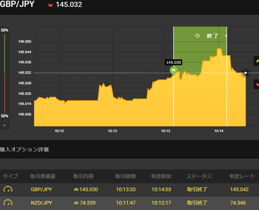Click the current rate 145.032 in the header
Viewport: 259px width, 210px height.
[x=69, y=4]
